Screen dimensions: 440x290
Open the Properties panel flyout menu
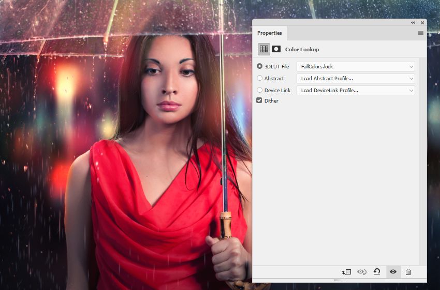point(421,33)
